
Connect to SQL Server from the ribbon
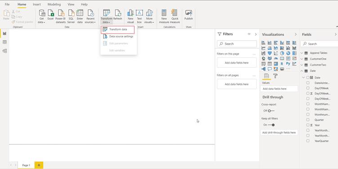coord(71,16)
